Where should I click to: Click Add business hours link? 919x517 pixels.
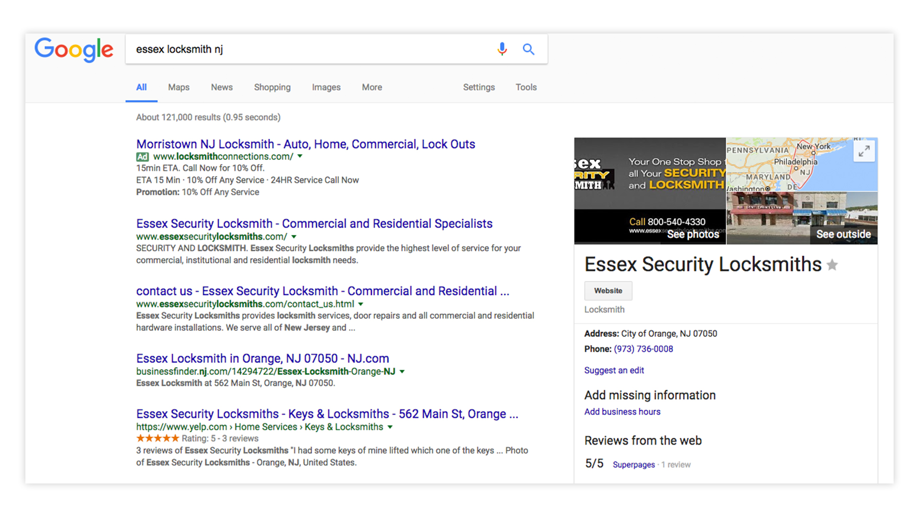pyautogui.click(x=622, y=412)
